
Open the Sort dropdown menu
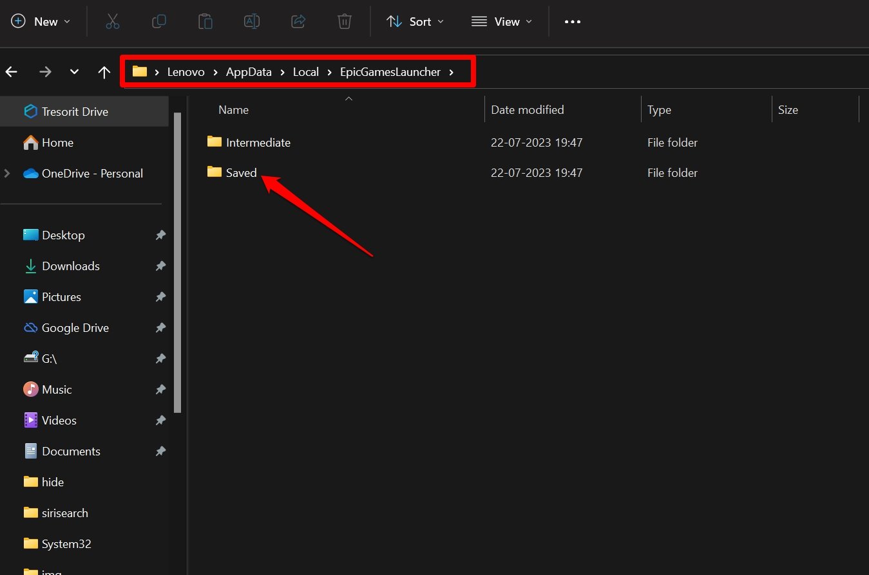[415, 21]
